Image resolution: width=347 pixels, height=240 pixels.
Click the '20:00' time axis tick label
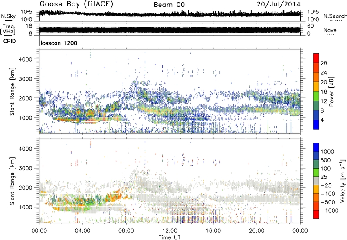coord(257,231)
